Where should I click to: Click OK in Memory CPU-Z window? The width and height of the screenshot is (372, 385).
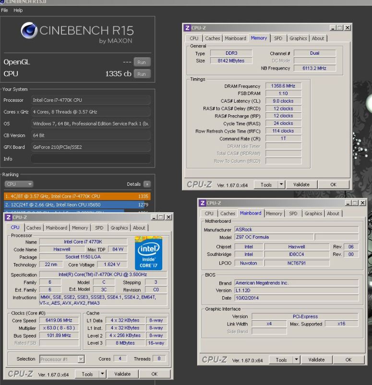pos(333,185)
